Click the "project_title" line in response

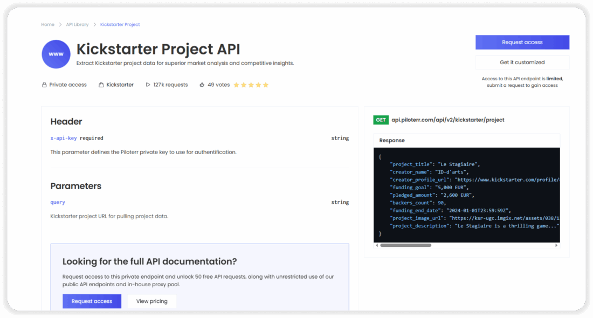tap(435, 164)
